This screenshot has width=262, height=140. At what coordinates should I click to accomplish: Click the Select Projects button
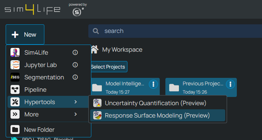click(x=109, y=67)
